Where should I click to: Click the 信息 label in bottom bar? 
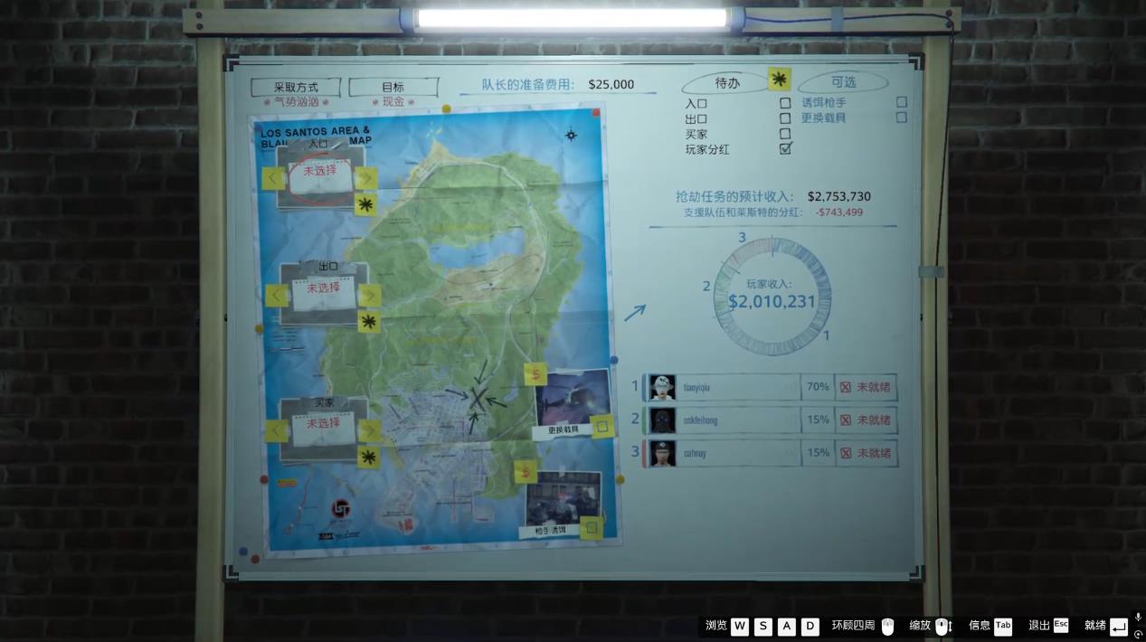coord(980,626)
